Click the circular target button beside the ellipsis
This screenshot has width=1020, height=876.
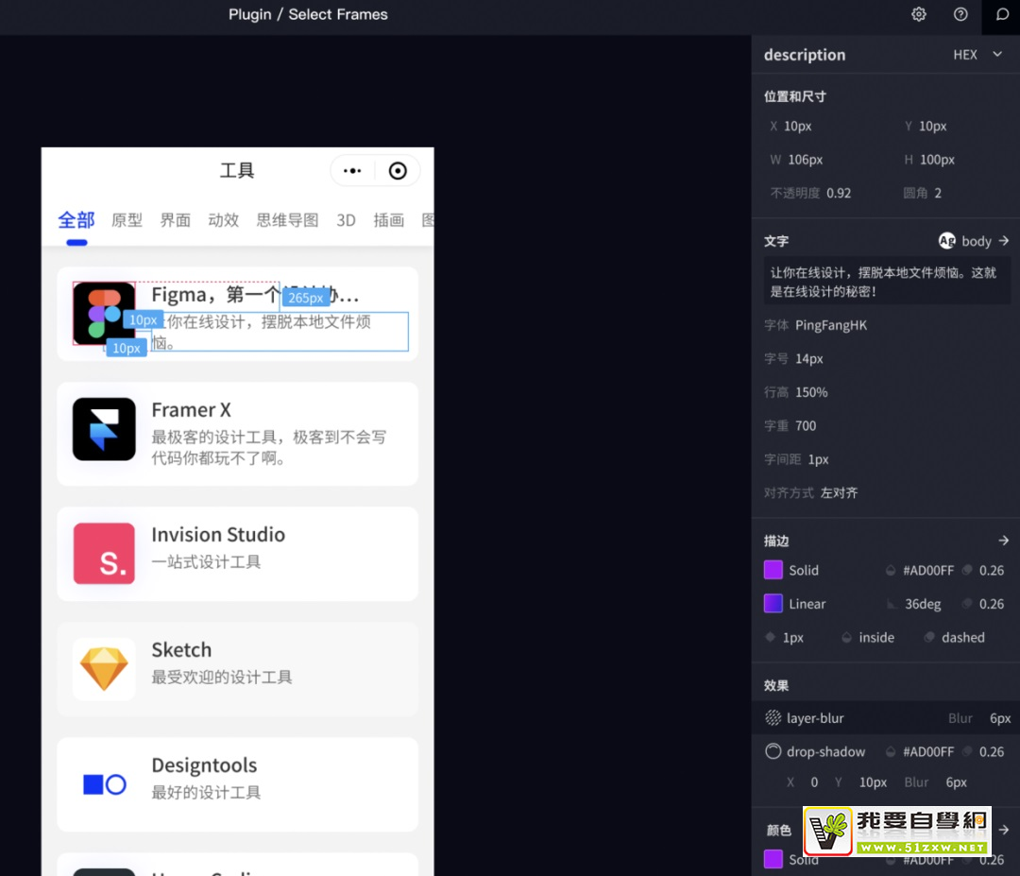(398, 170)
